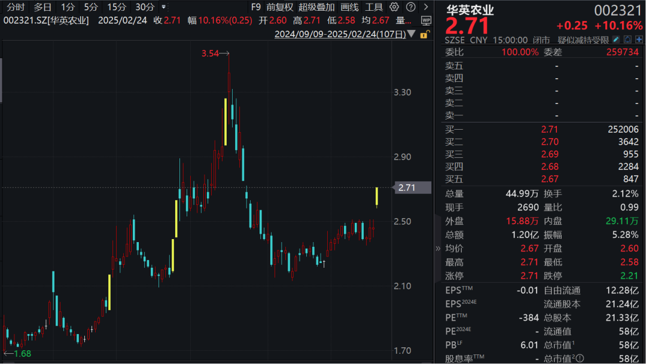Expand more time periods after 30分
This screenshot has height=364, width=646.
click(164, 8)
